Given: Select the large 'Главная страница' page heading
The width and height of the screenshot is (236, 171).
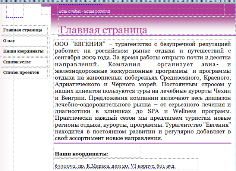Looking at the screenshot, I should pyautogui.click(x=103, y=30).
